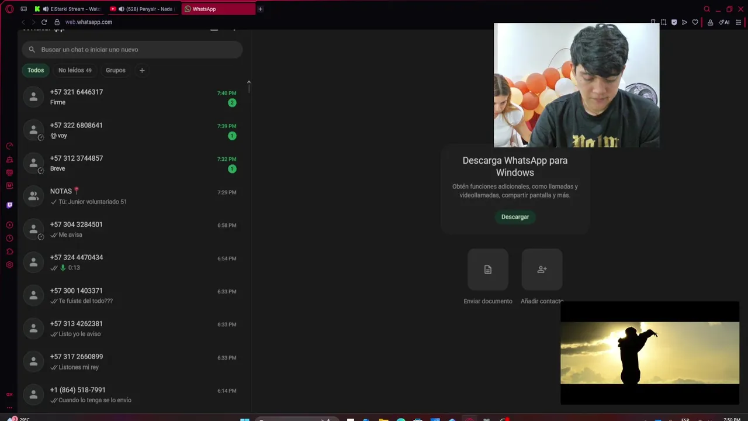The height and width of the screenshot is (421, 748).
Task: Click the Enviar documento icon tile
Action: point(488,270)
